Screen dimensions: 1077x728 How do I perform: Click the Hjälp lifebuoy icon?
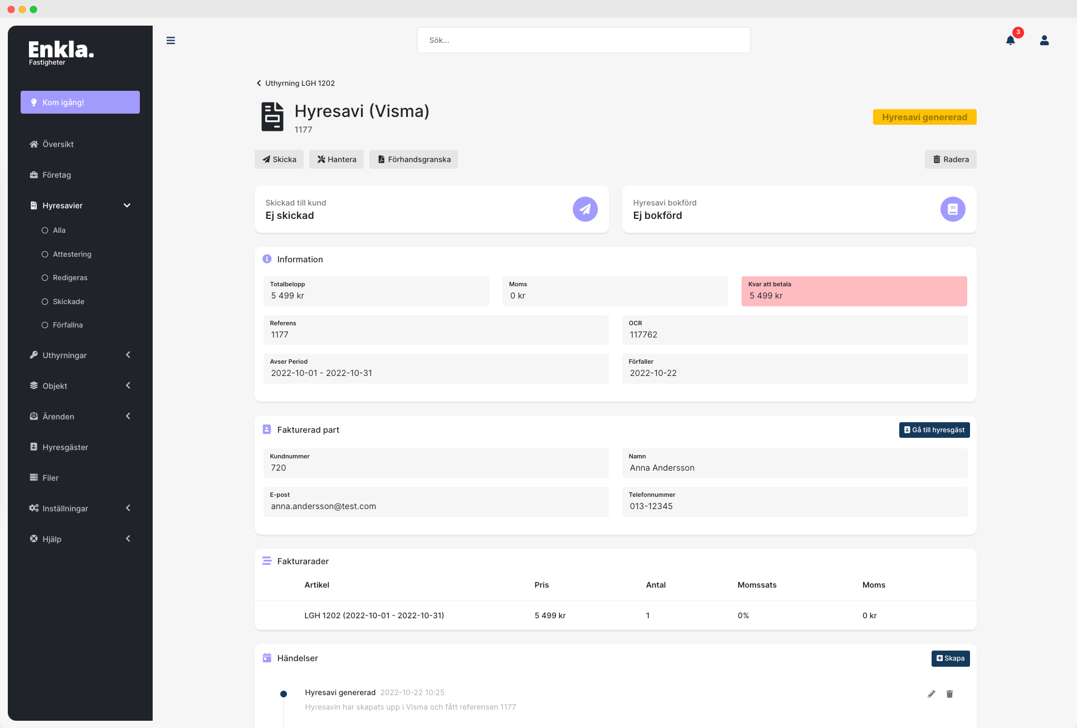[x=34, y=539]
